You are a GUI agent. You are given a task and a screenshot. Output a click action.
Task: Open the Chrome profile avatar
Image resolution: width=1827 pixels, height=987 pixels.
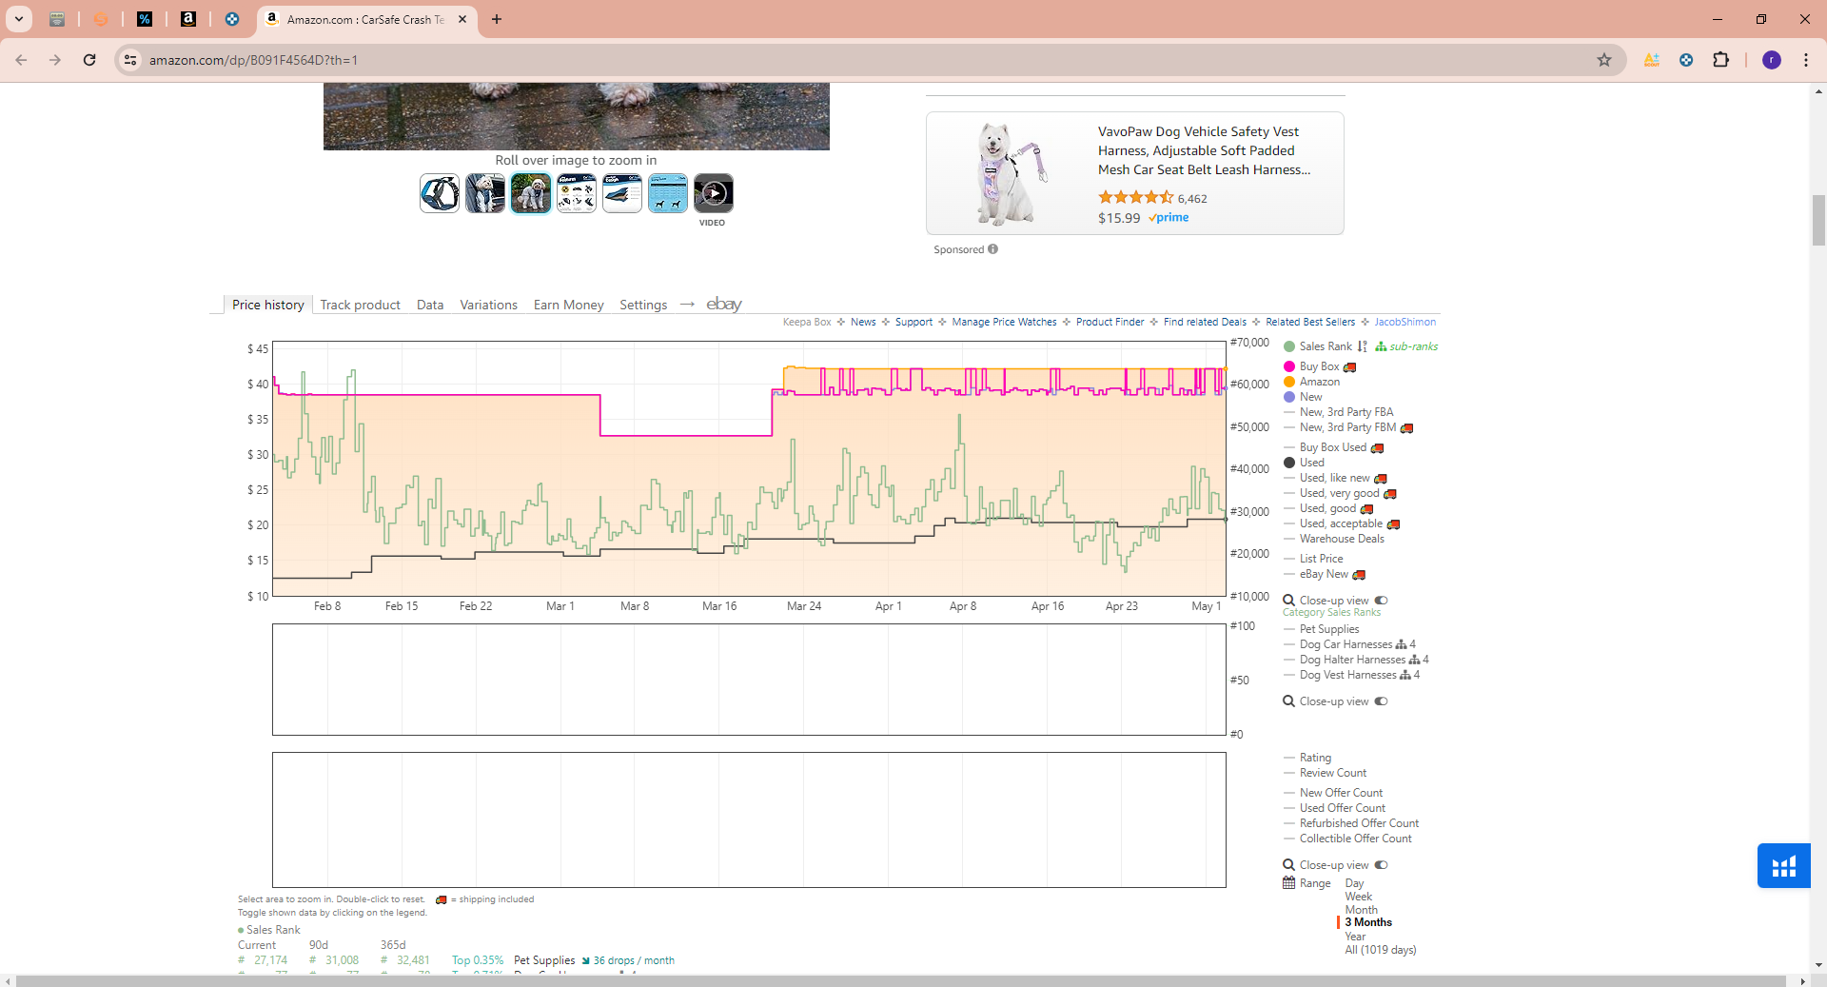click(1772, 60)
